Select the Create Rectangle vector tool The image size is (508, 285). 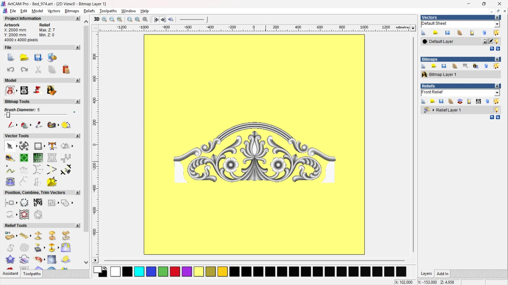coord(38,146)
